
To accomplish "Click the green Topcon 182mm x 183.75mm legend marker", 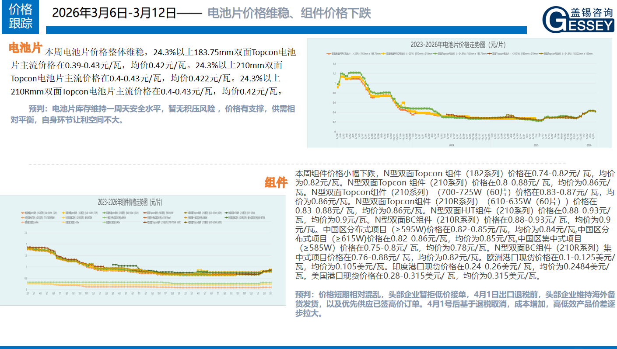I will (x=435, y=53).
